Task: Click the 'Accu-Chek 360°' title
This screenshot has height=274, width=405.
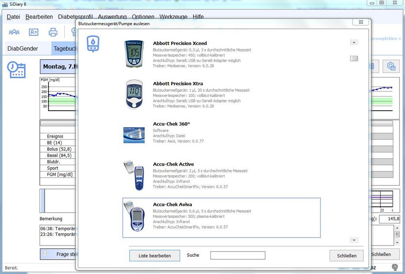Action: [171, 124]
